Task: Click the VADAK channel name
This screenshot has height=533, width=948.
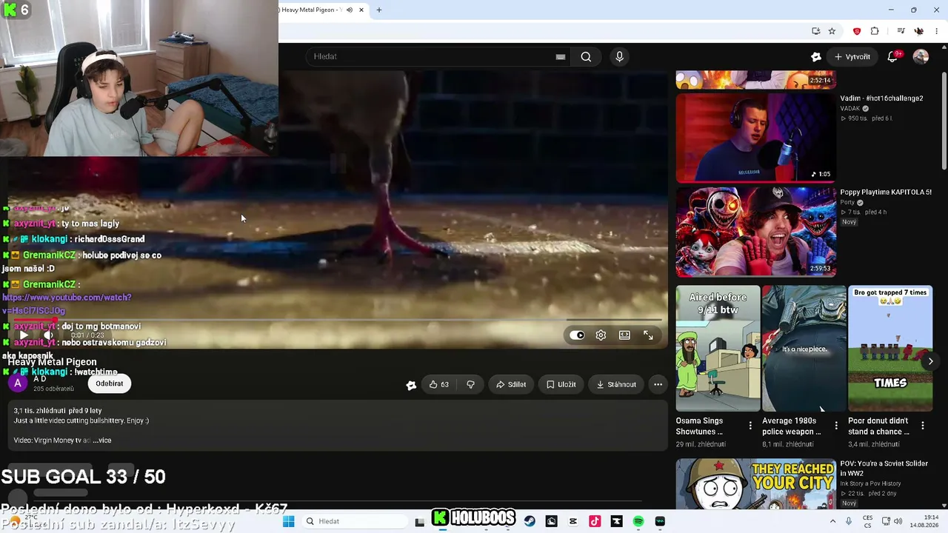Action: (850, 109)
